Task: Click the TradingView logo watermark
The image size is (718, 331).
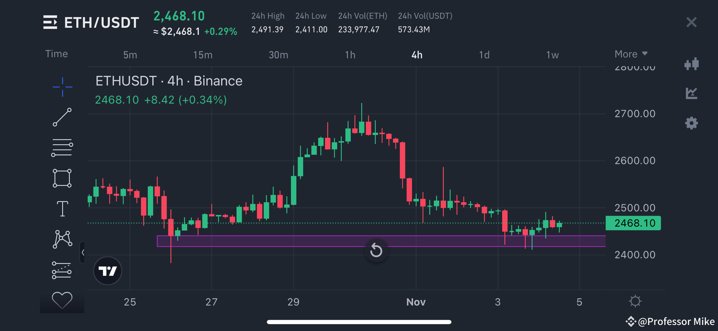Action: (107, 271)
